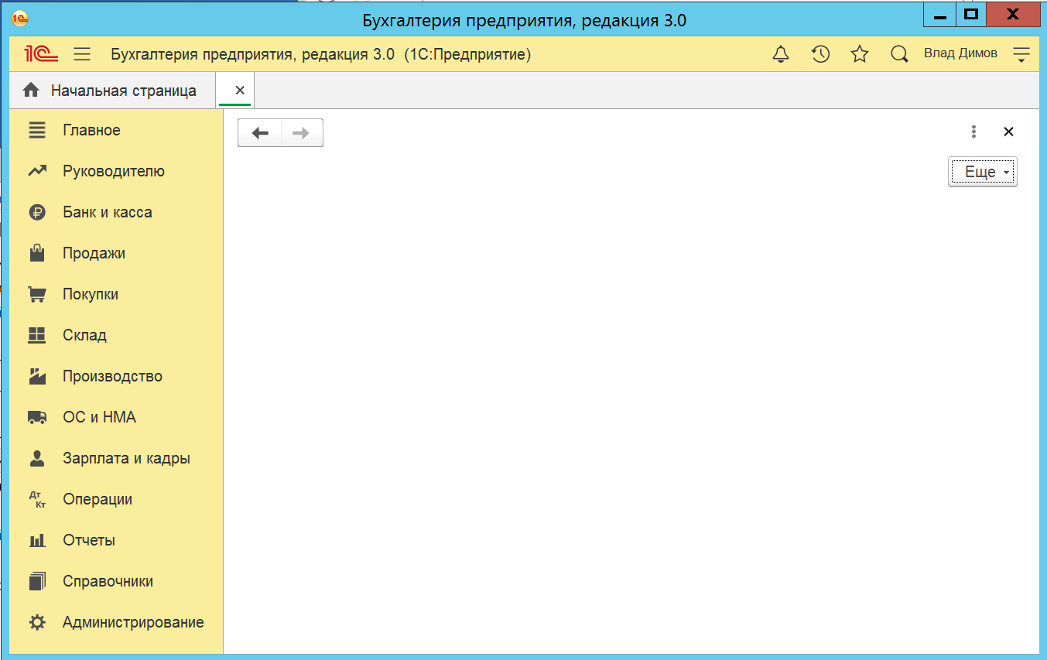Open the Руководителю section

coord(116,171)
